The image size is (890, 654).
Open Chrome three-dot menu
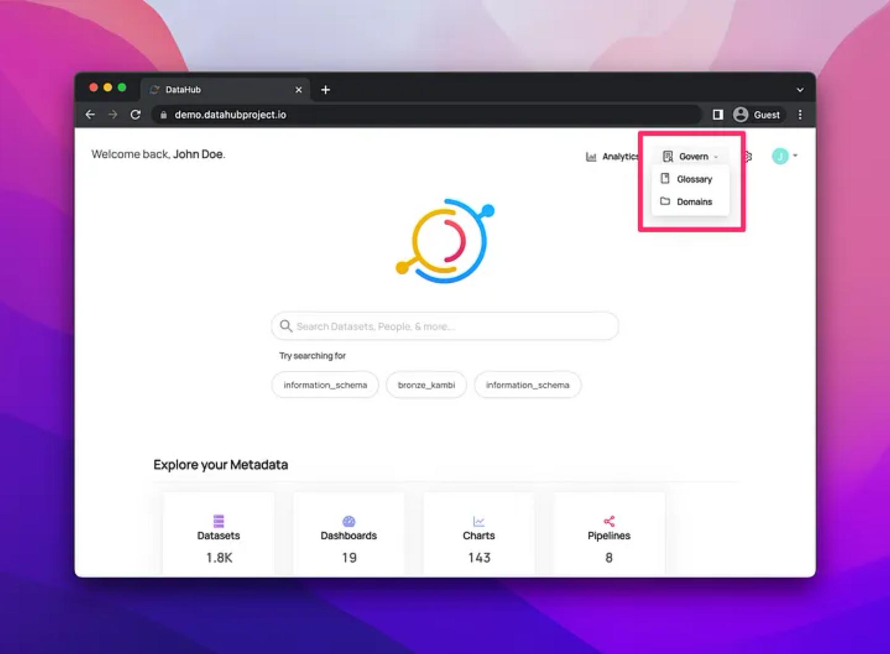800,114
